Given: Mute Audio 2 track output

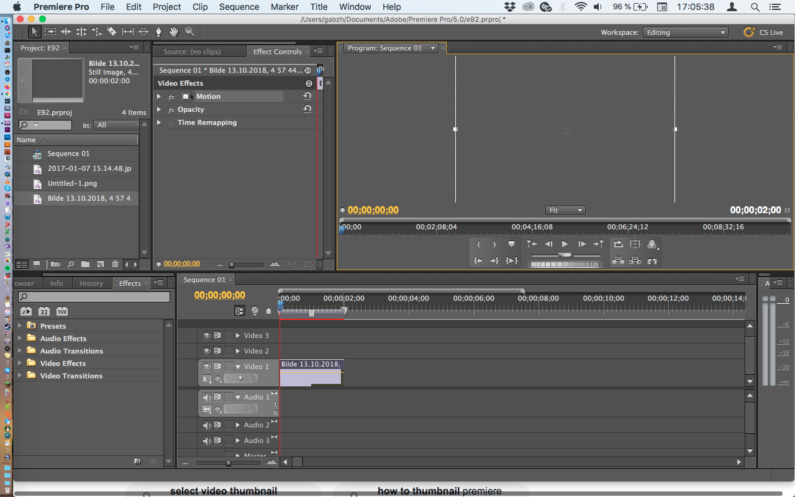Looking at the screenshot, I should (x=207, y=425).
